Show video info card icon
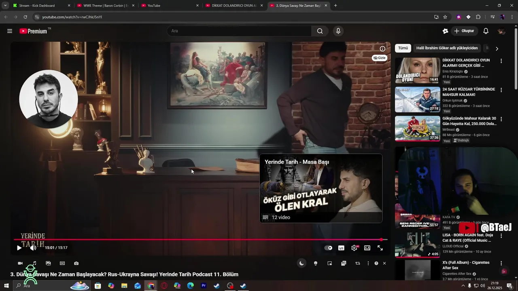Screen dimensions: 518x291 pyautogui.click(x=382, y=48)
